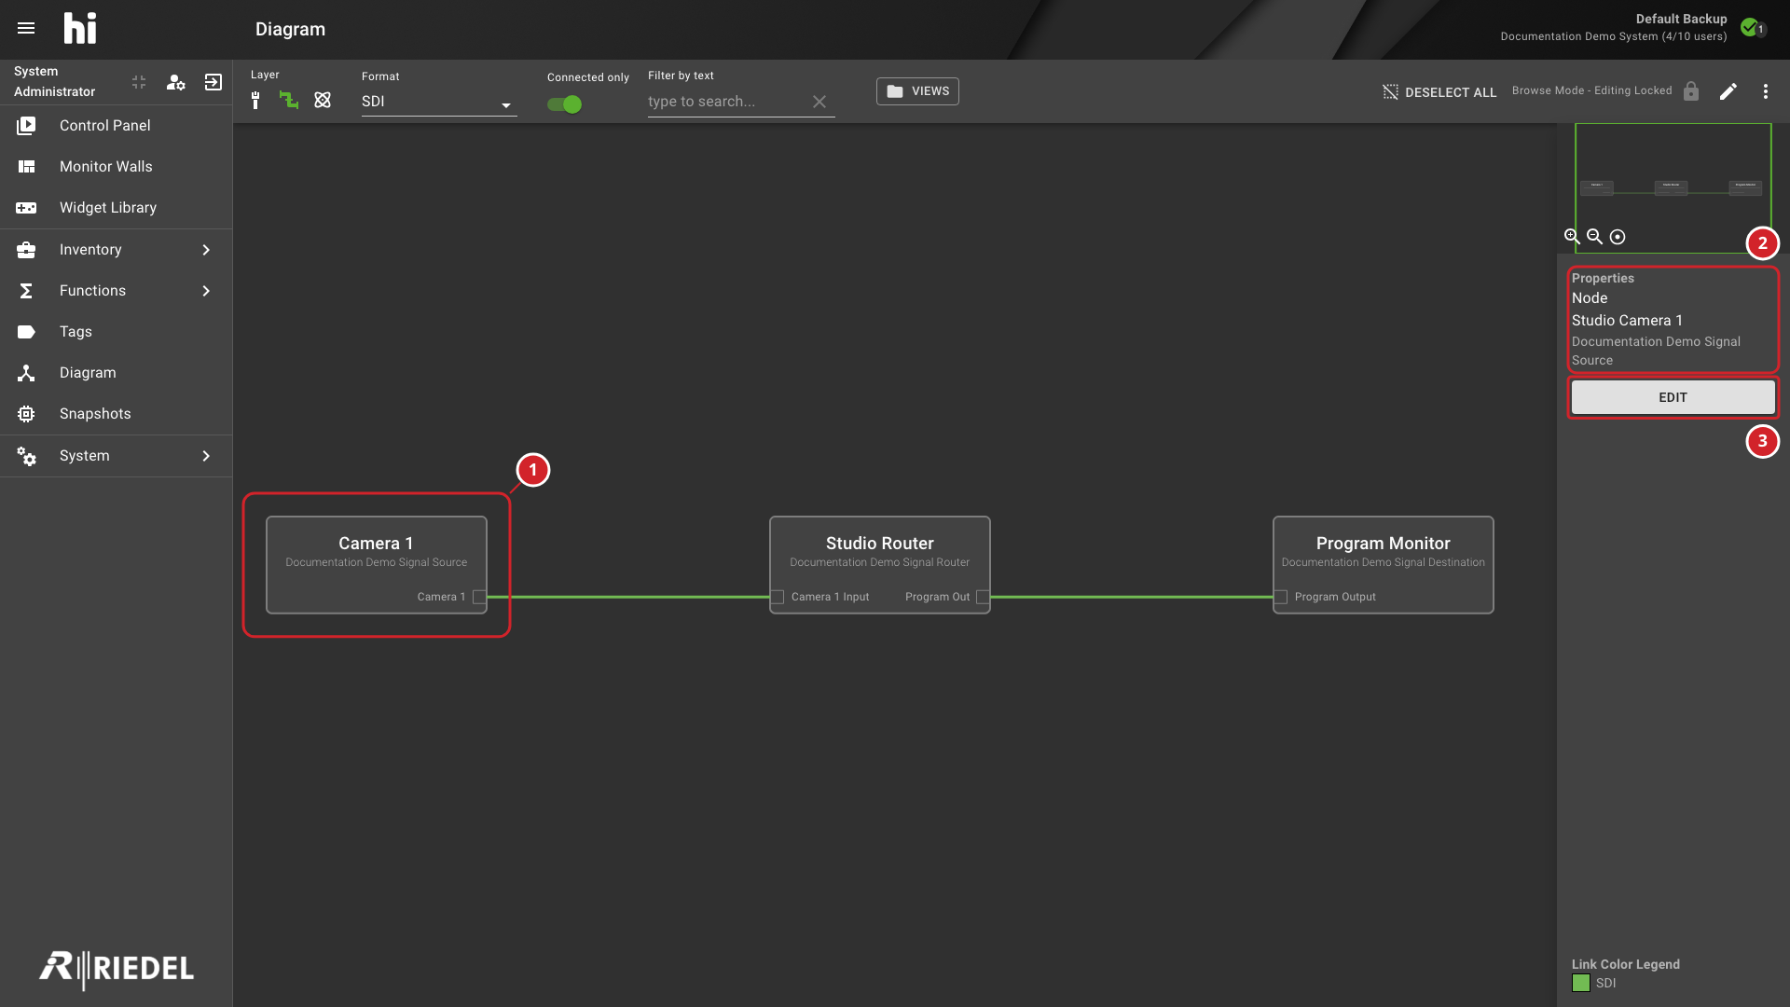Screen dimensions: 1790x1007
Task: Open the Format SDI dropdown
Action: (439, 102)
